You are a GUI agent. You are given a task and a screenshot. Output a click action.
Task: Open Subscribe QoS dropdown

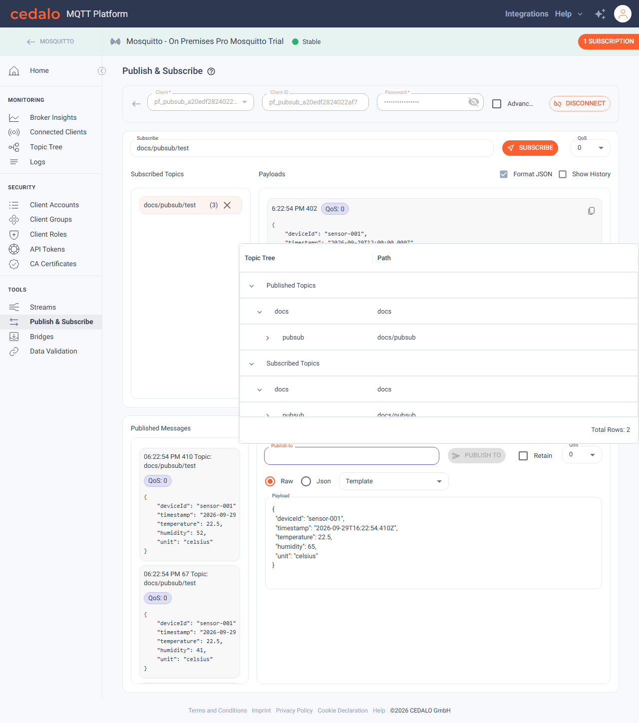point(591,148)
